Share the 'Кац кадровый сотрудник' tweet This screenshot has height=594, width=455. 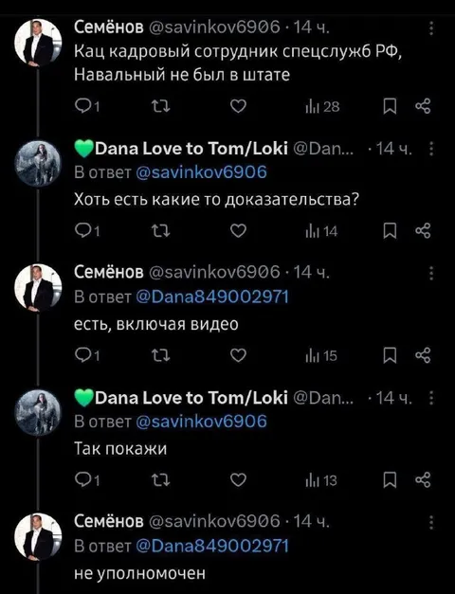[423, 106]
